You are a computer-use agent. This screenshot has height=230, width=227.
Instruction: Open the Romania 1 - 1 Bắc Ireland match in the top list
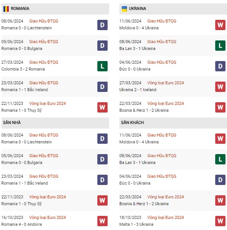25,90
